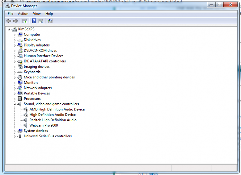Viewport: 241px width, 175px height.
Task: Click the disabled AMD High Definition Audio icon
Action: point(26,109)
